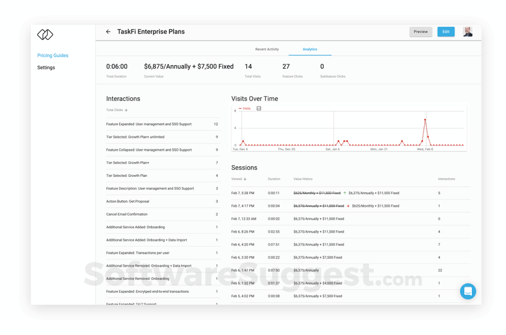Click the red down arrow in Feb 7, 4:17 PM value history
The height and width of the screenshot is (335, 506).
[348, 206]
